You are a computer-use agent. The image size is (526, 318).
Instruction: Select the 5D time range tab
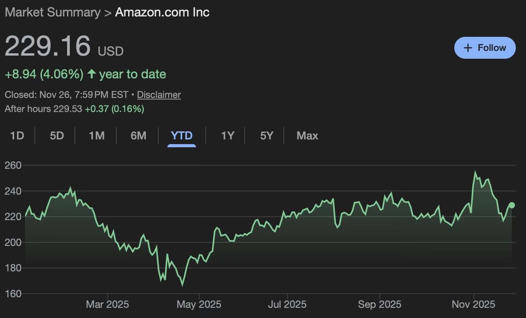pos(56,136)
